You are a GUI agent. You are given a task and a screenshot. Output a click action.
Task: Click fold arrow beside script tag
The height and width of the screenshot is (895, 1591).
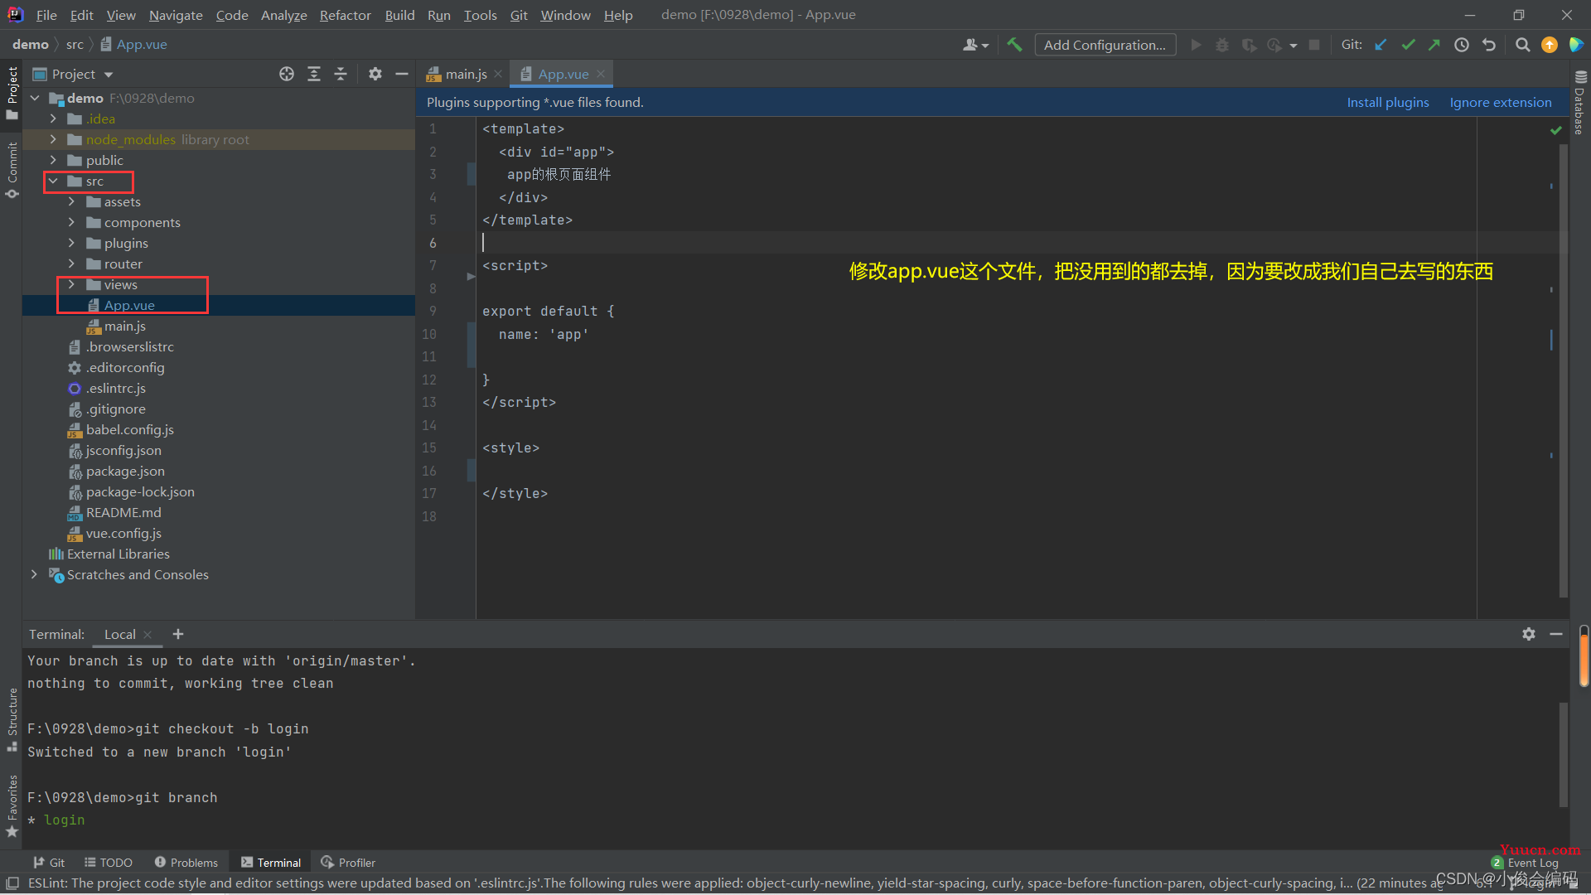click(x=471, y=276)
